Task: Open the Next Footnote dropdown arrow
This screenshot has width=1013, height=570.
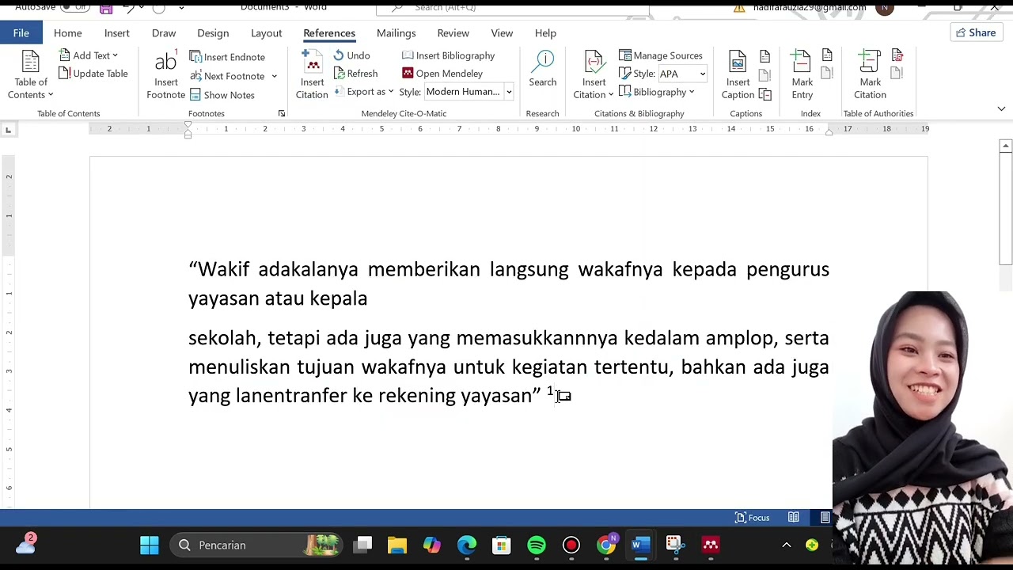Action: [x=274, y=76]
